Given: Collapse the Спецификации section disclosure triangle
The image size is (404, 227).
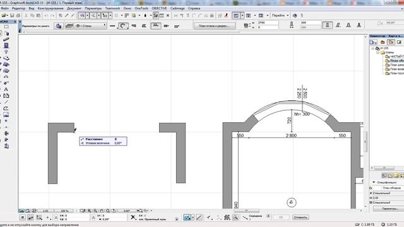Looking at the screenshot, I should pos(374,182).
